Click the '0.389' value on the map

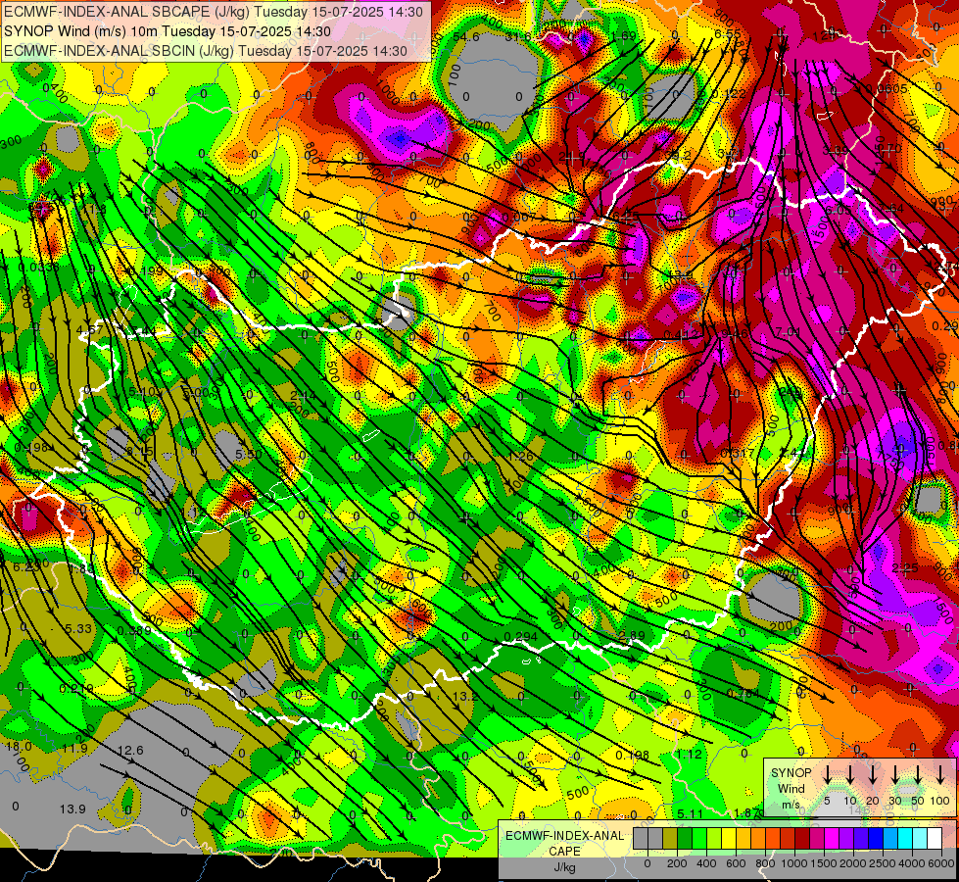click(134, 631)
